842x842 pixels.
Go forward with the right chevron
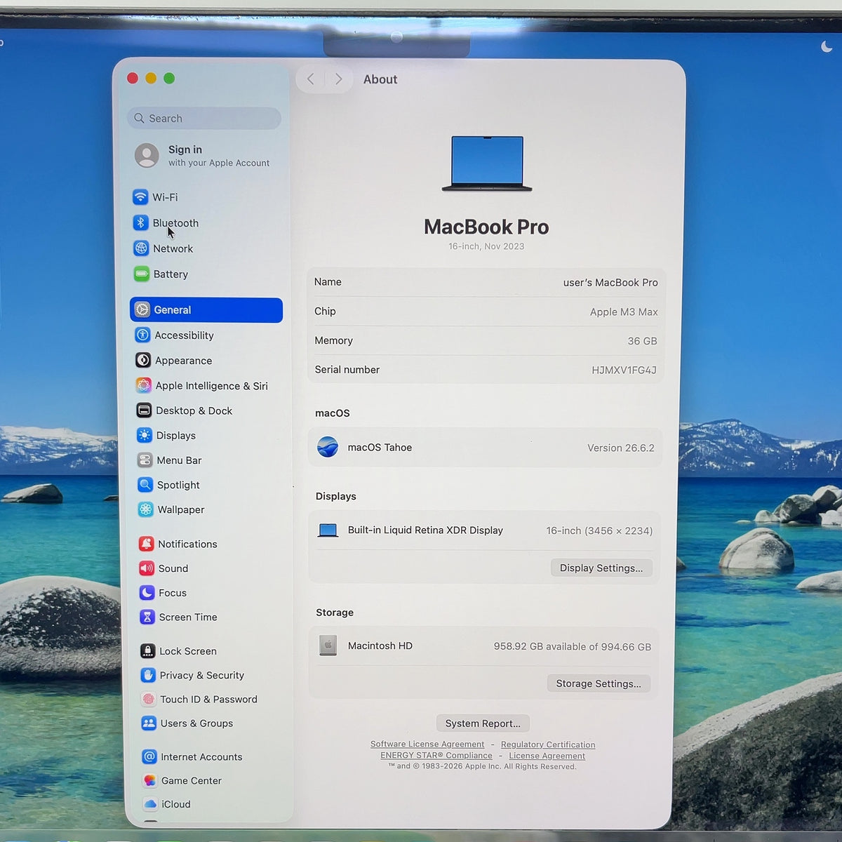point(338,79)
